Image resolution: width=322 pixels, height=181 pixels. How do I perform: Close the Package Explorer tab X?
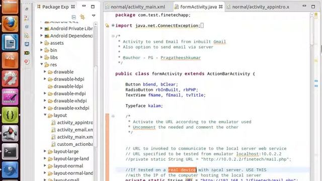tap(73, 7)
